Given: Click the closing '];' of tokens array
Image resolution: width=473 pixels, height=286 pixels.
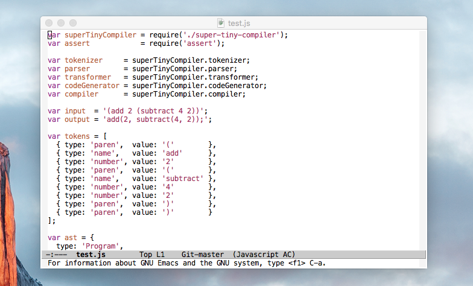Looking at the screenshot, I should 52,221.
